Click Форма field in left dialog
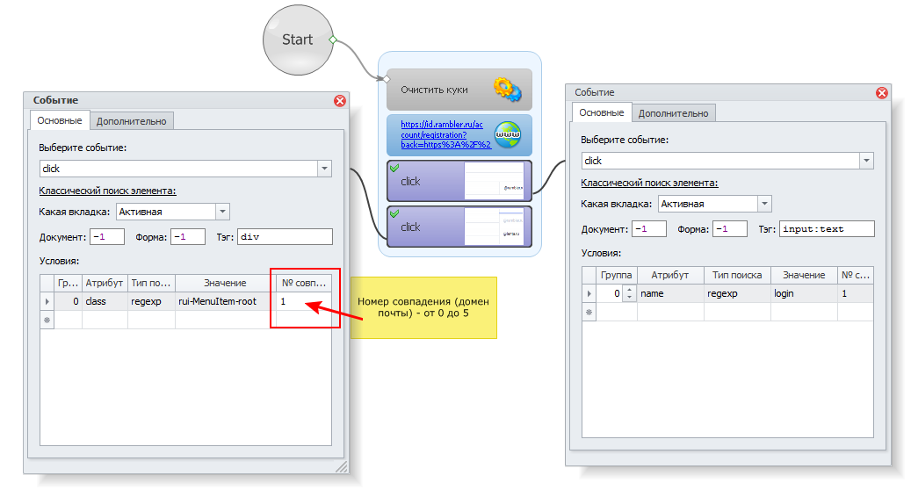The image size is (911, 490). pos(188,237)
